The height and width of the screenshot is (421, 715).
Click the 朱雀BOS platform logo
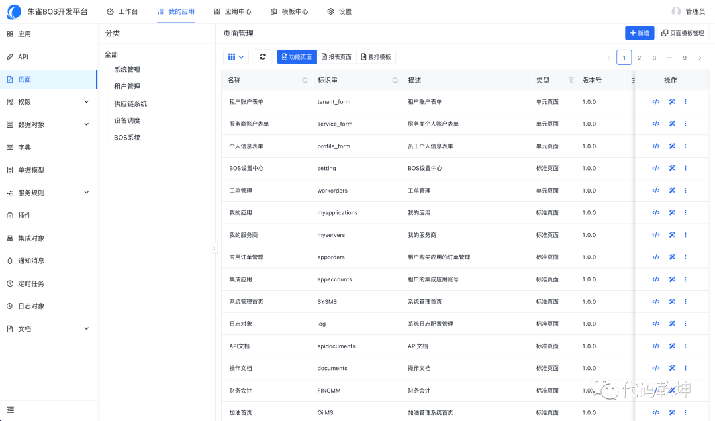[x=14, y=11]
